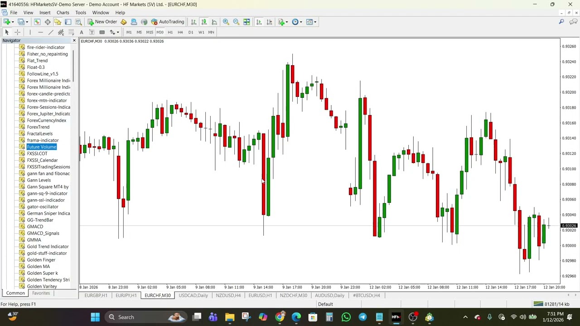Switch timeframe to H1
This screenshot has width=580, height=326.
(170, 32)
